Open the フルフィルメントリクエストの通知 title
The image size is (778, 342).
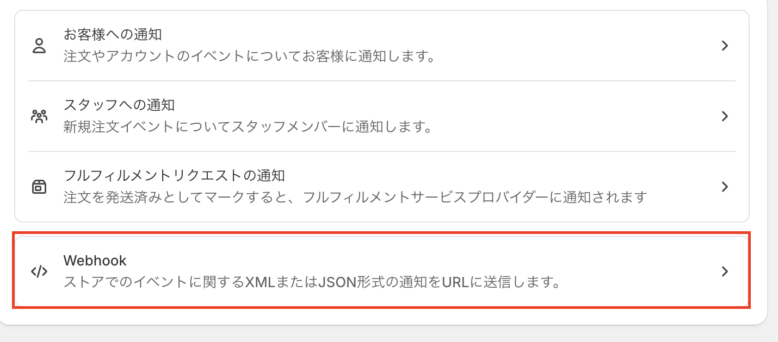pos(175,175)
